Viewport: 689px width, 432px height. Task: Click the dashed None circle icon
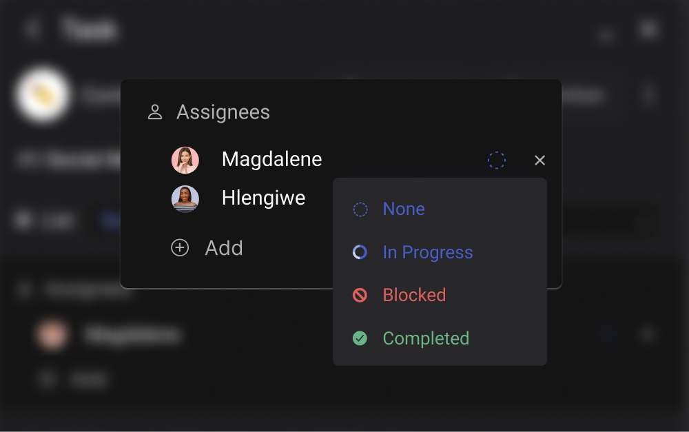(x=360, y=209)
